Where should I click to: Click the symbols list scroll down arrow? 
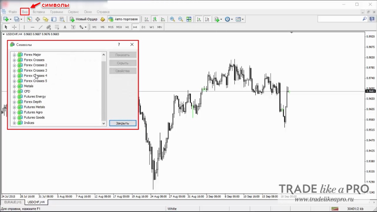tap(104, 123)
